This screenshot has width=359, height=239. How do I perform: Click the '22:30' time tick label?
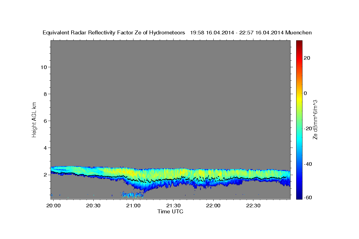point(253,206)
